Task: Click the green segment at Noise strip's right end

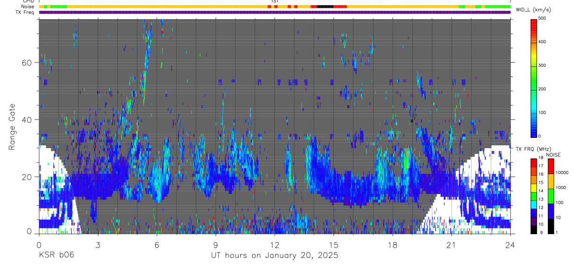Action: pos(498,7)
